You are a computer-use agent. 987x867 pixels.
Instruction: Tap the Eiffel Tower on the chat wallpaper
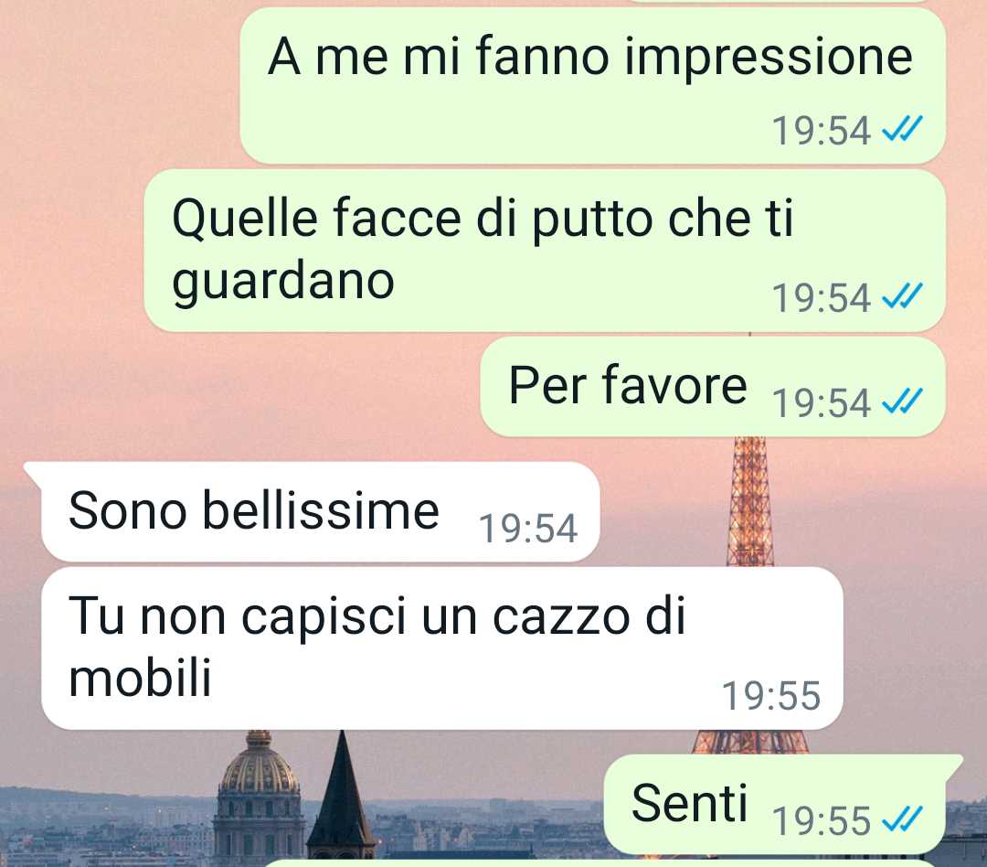coord(750,504)
